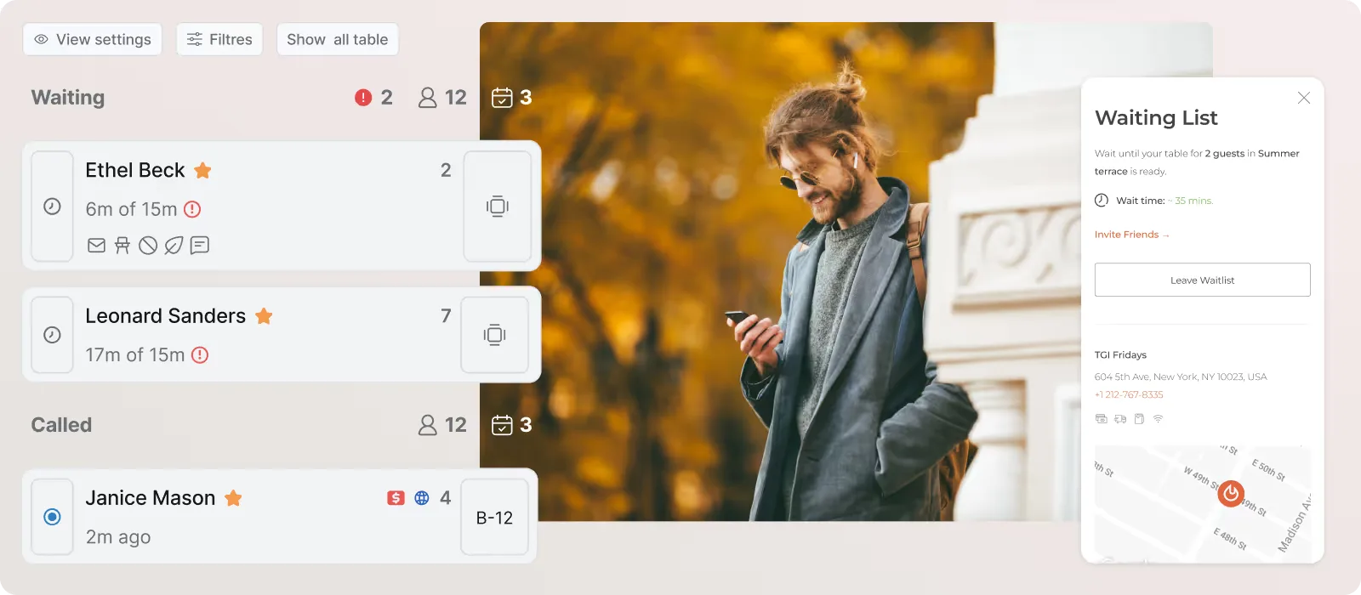Close the Waiting List panel
Viewport: 1361px width, 595px height.
(x=1304, y=99)
